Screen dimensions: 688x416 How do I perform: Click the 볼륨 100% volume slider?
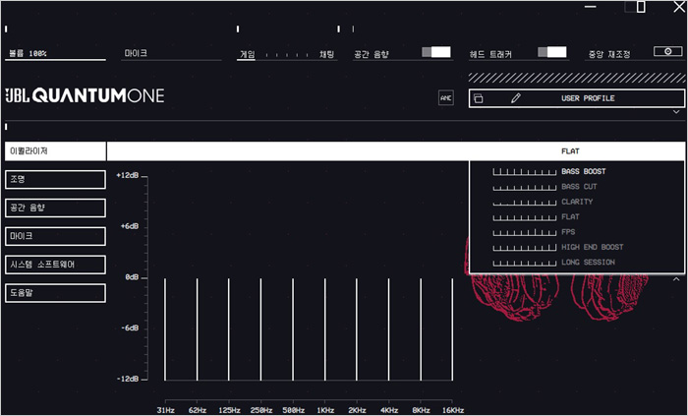pyautogui.click(x=55, y=54)
